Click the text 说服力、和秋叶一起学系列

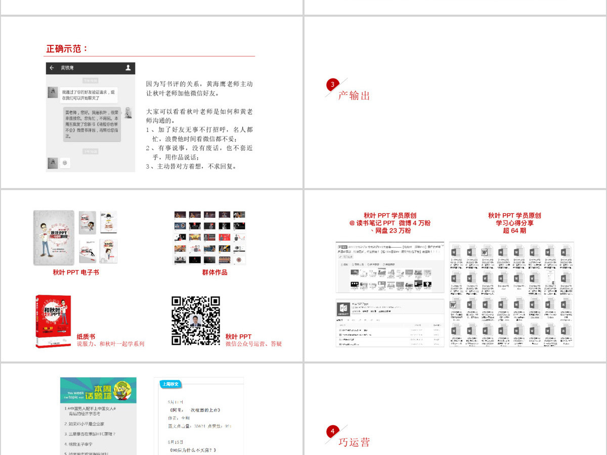point(110,344)
